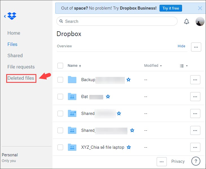
Task: Open Deleted files in sidebar
Action: point(21,78)
